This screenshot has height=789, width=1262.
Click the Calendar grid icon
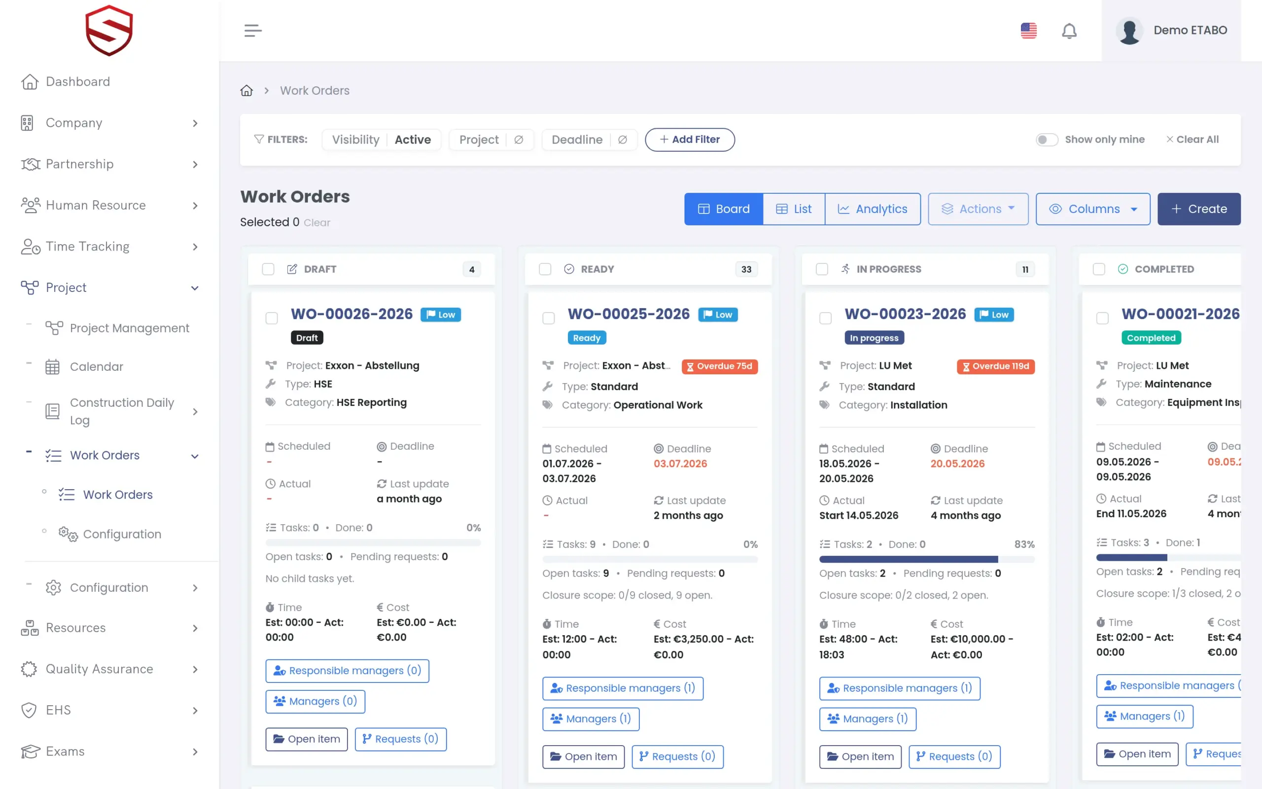(52, 366)
